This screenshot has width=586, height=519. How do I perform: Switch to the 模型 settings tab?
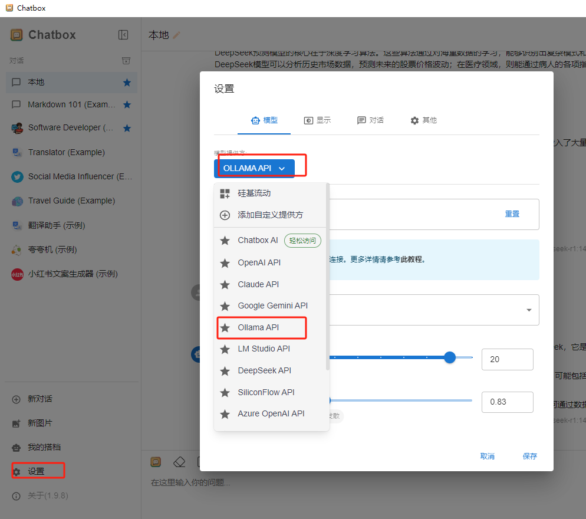[x=264, y=120]
